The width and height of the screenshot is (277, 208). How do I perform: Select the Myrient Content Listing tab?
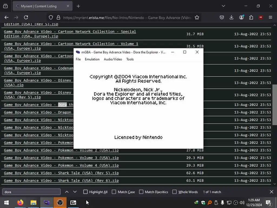point(42,6)
